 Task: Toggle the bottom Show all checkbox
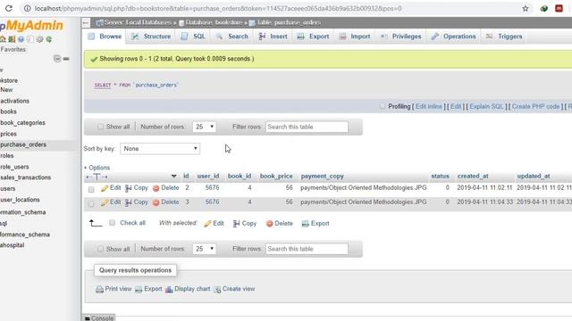click(x=100, y=249)
